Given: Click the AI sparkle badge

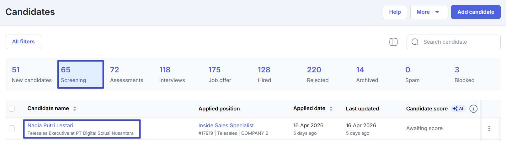Looking at the screenshot, I should [x=458, y=109].
